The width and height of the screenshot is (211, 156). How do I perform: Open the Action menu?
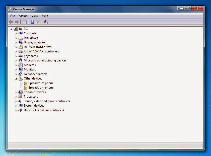point(23,16)
